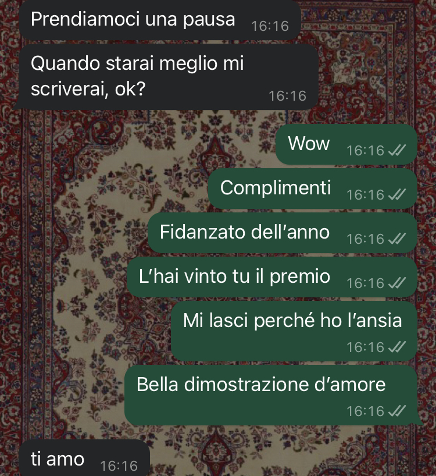
Task: Tap the timestamp on "Prendiamoci una pausa"
Action: click(x=270, y=26)
